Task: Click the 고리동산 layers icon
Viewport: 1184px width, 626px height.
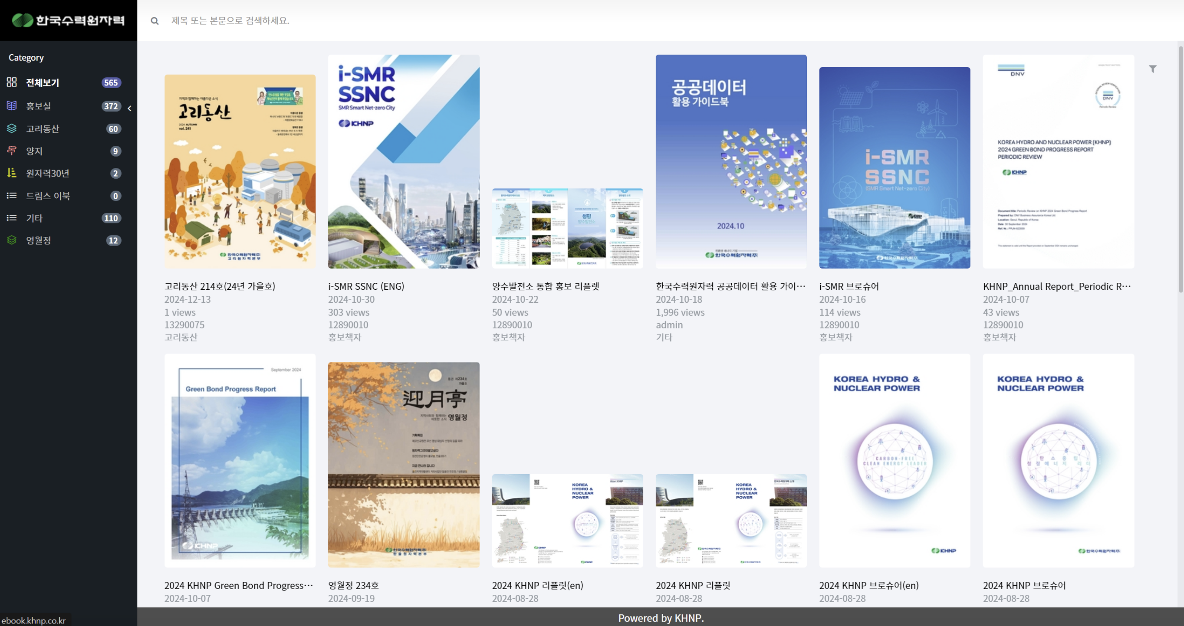Action: [x=12, y=128]
